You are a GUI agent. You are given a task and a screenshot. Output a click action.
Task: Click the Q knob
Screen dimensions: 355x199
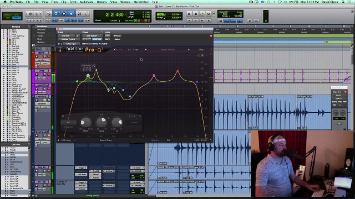[117, 122]
